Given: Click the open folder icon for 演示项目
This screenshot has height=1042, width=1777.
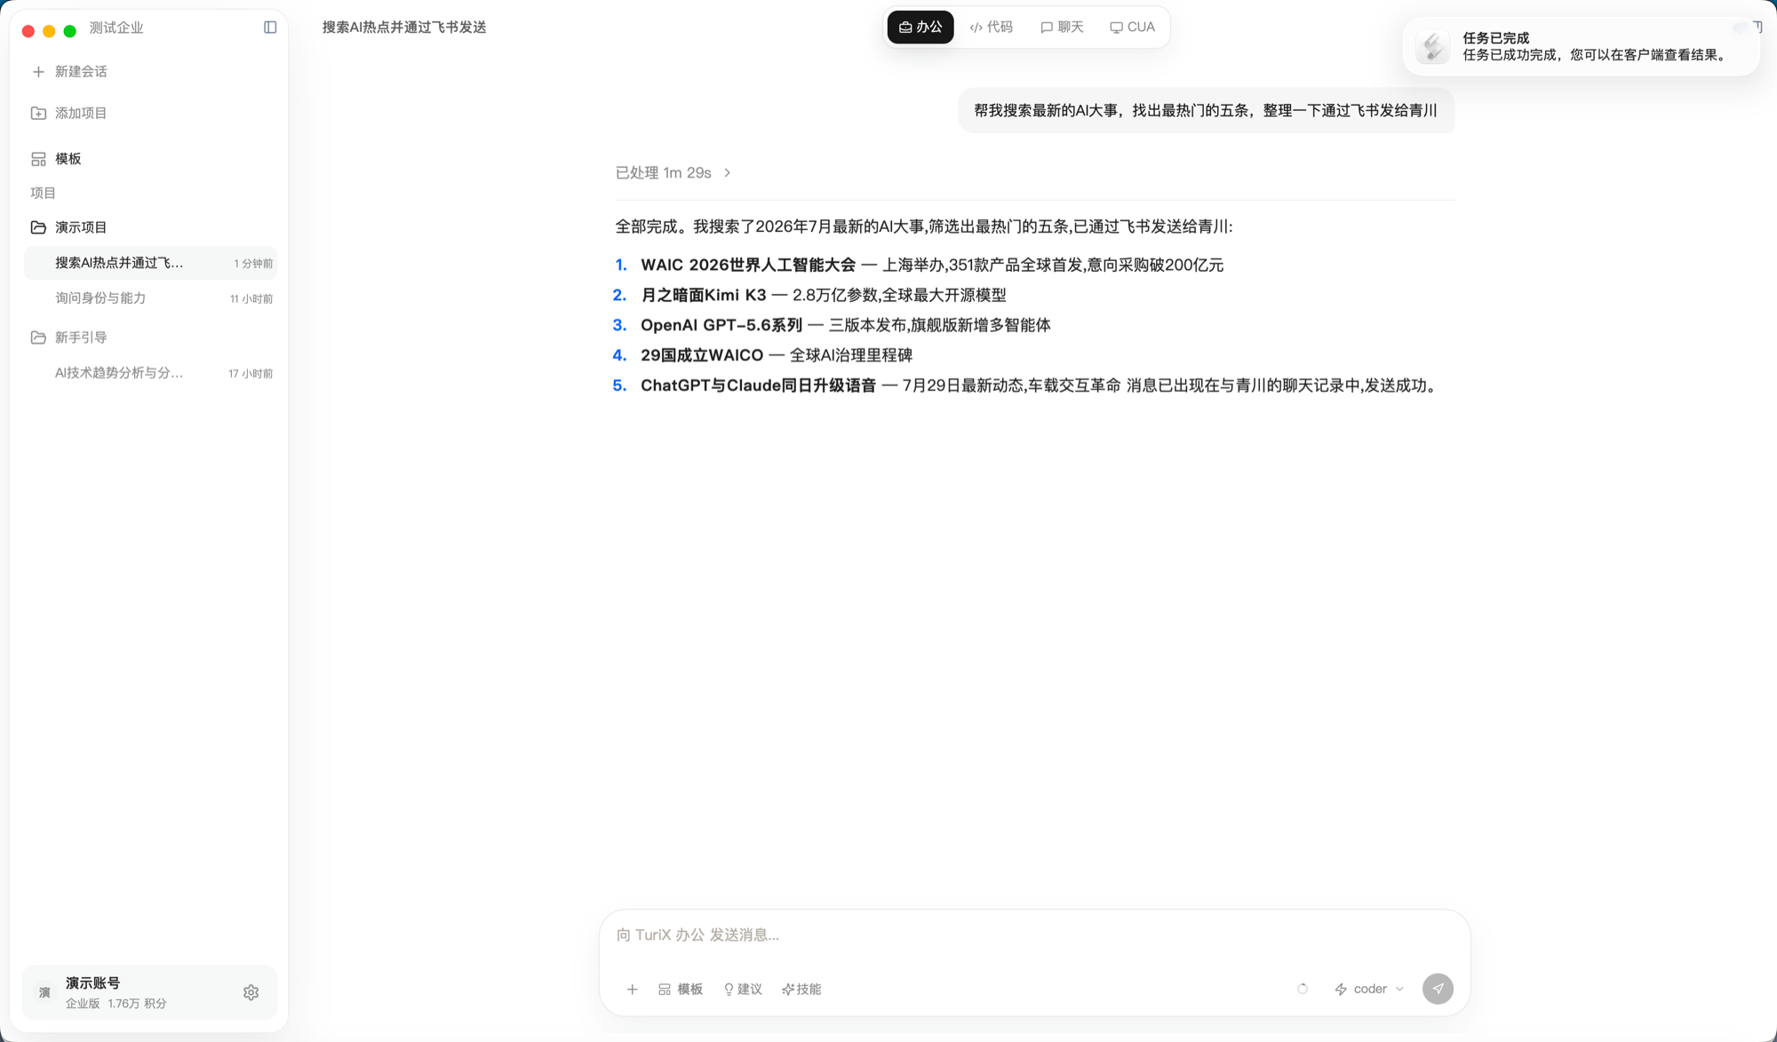Looking at the screenshot, I should click(38, 227).
